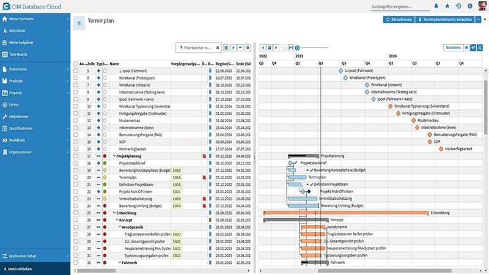Click the Baselines button

453,48
